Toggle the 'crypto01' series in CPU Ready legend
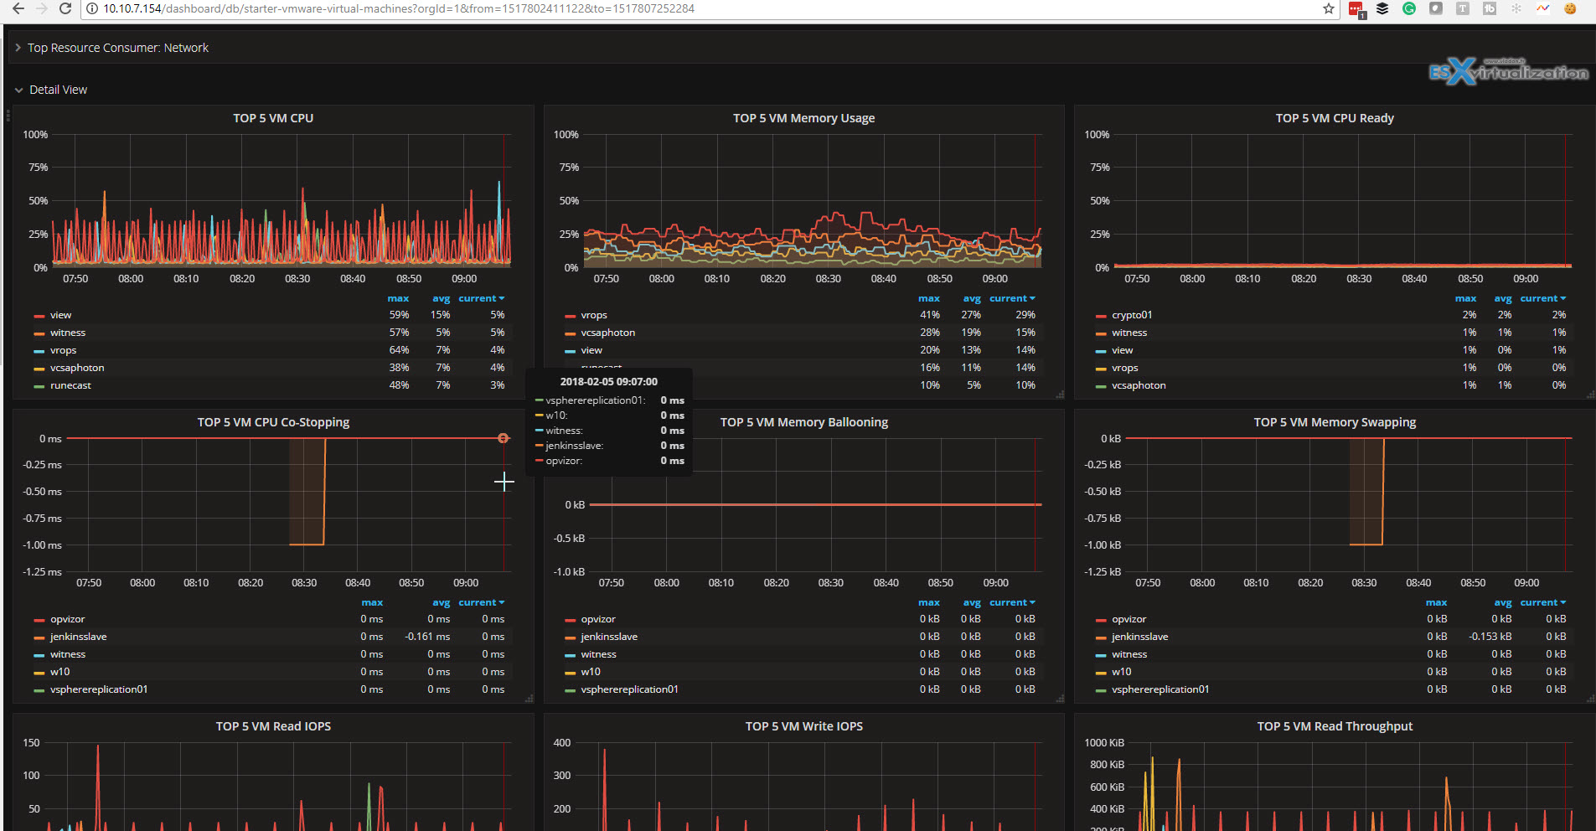Image resolution: width=1596 pixels, height=831 pixels. click(x=1132, y=315)
